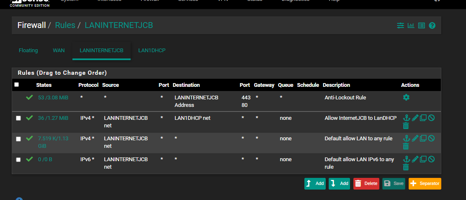The height and width of the screenshot is (200, 466).
Task: Check the box for the IPv6 rule
Action: pos(18,159)
